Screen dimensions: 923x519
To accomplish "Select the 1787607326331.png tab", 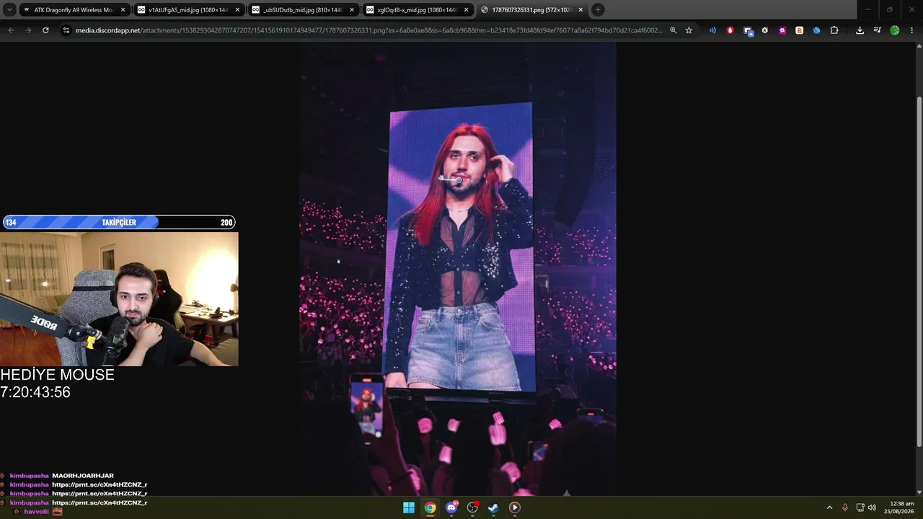I will point(532,10).
